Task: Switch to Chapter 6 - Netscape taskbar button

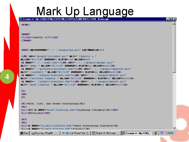Action: pyautogui.click(x=106, y=133)
